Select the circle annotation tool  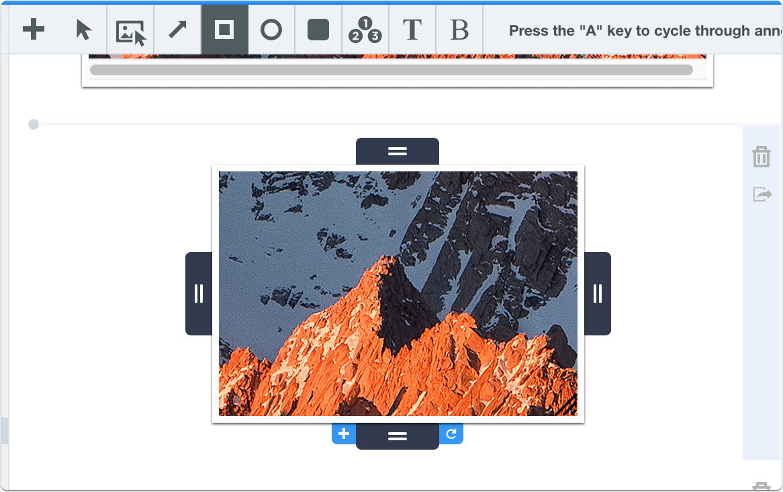coord(271,30)
